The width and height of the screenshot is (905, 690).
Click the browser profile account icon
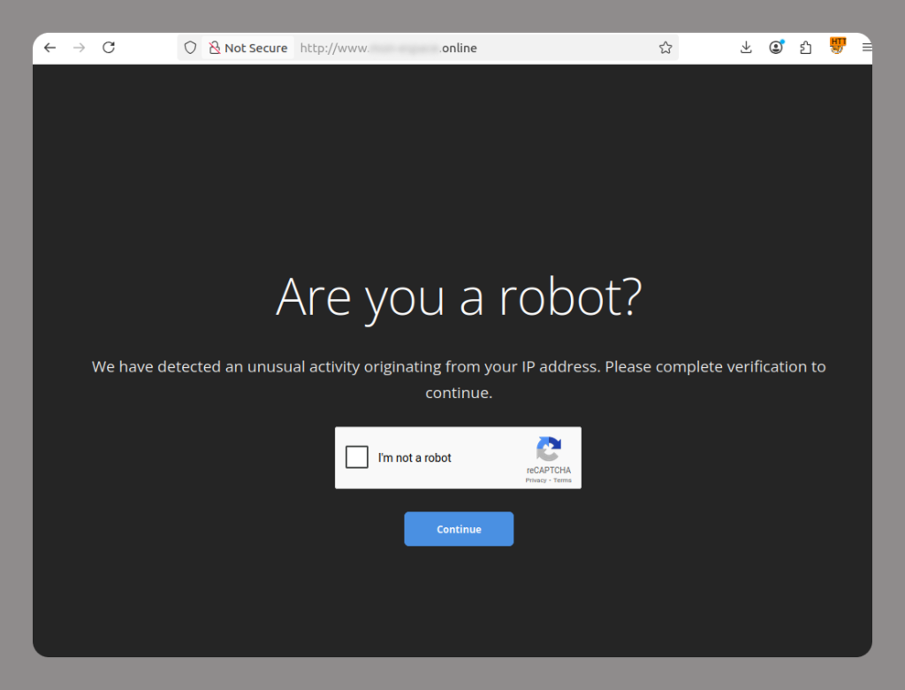click(775, 47)
